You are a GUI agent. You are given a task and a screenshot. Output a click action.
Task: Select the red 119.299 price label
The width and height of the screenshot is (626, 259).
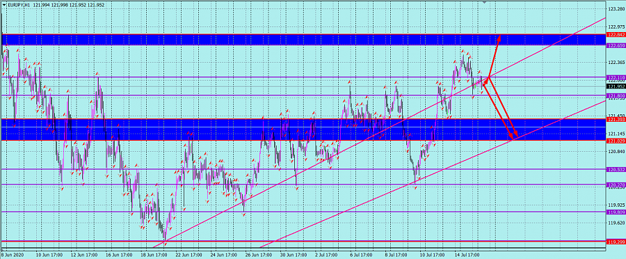click(x=616, y=242)
